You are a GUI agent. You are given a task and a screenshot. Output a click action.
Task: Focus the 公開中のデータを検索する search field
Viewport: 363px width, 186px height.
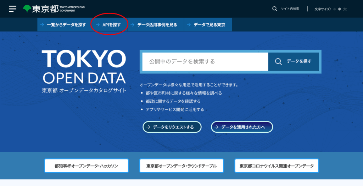205,61
